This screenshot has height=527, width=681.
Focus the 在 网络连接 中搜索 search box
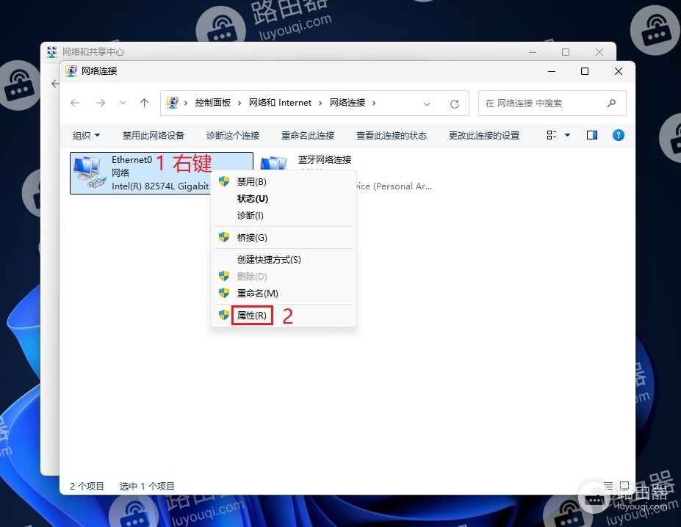(x=552, y=103)
